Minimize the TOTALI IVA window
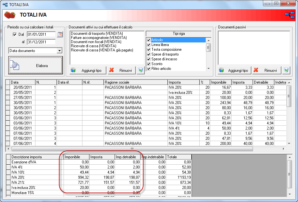The height and width of the screenshot is (202, 298). pos(268,3)
